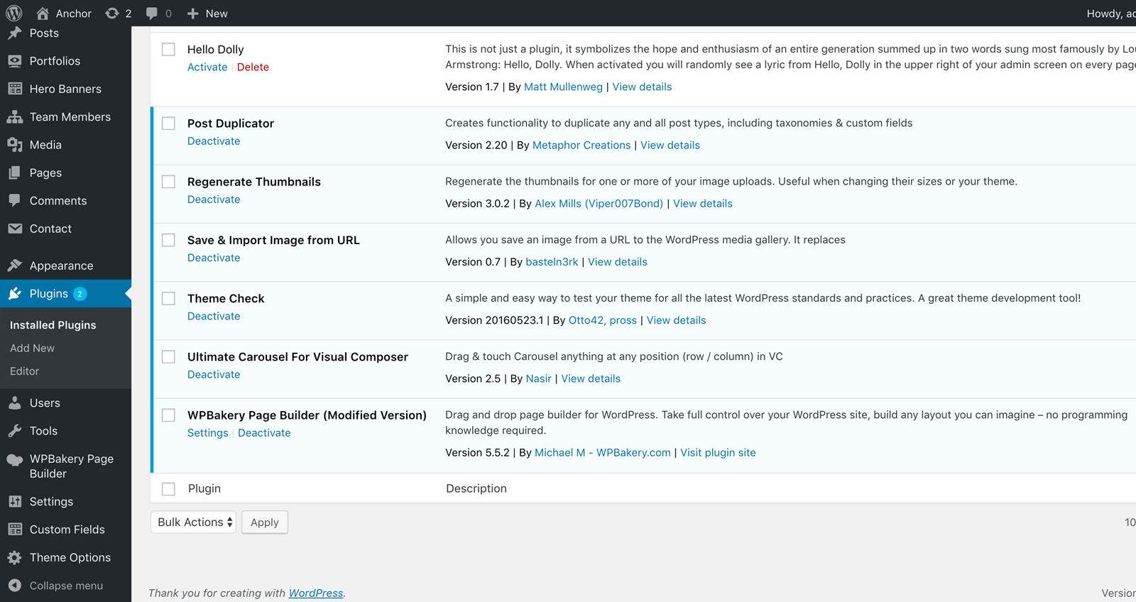Screen dimensions: 1136x602
Task: Click the Tools wrench icon
Action: [x=15, y=431]
